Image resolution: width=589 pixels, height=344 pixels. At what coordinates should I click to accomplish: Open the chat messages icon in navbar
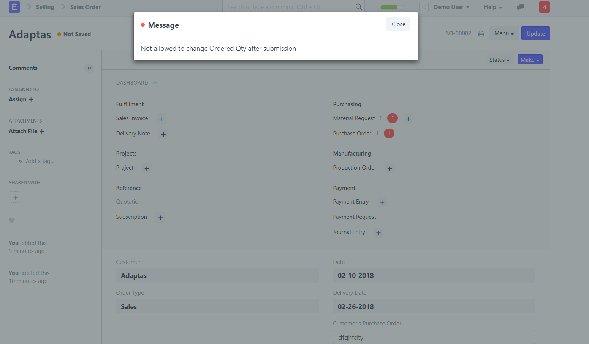click(x=521, y=7)
